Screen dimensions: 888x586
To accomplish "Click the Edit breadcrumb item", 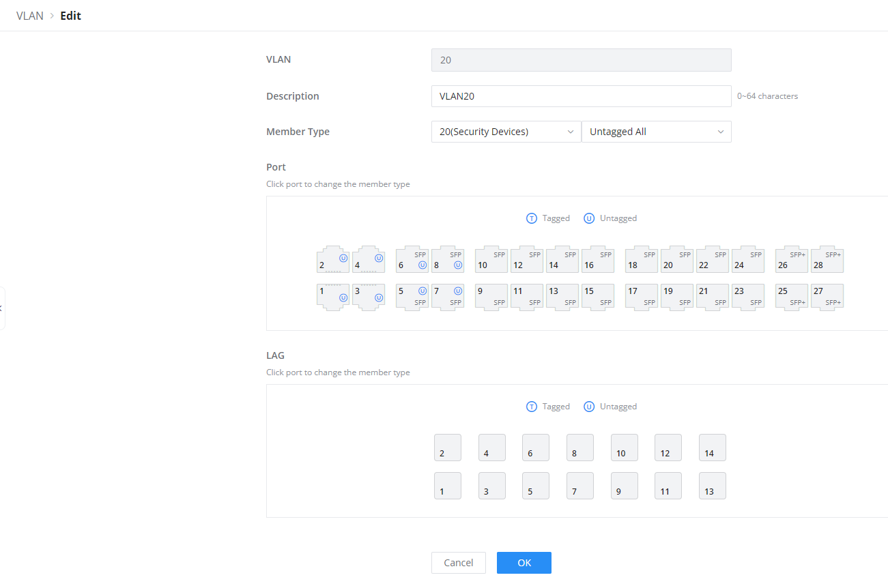I will click(x=71, y=16).
